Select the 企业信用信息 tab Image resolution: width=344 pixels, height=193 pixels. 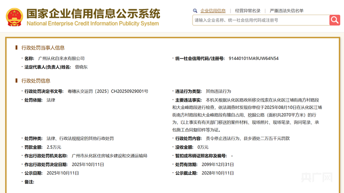pyautogui.click(x=213, y=11)
